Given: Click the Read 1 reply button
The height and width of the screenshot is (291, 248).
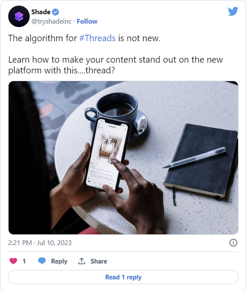Looking at the screenshot, I should (123, 277).
